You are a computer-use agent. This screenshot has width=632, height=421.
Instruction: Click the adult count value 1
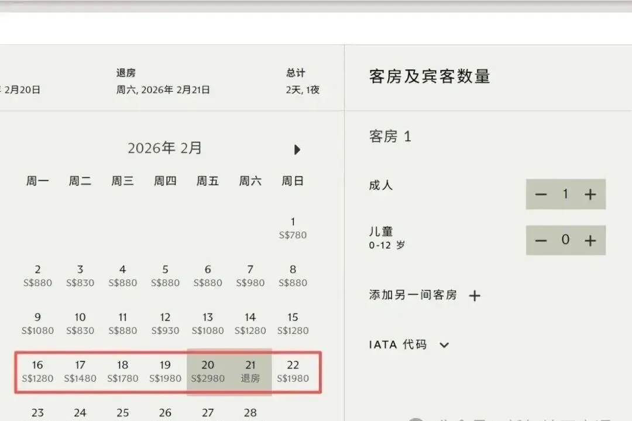[565, 194]
